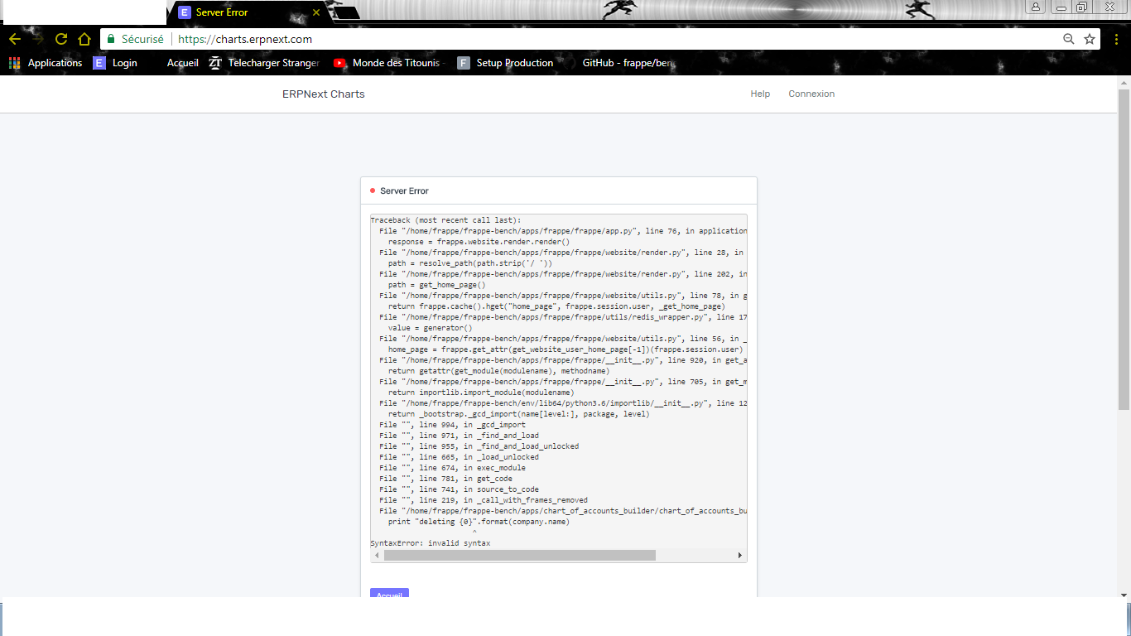Viewport: 1131px width, 636px height.
Task: Open the Monde des Titounis YouTube bookmark
Action: (x=390, y=63)
